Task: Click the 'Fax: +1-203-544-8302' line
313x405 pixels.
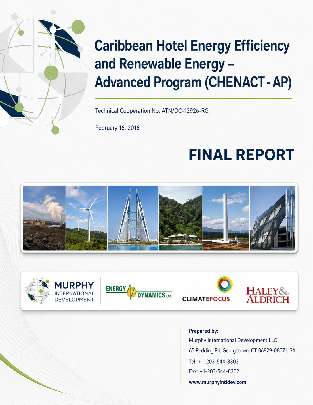Action: [x=214, y=371]
